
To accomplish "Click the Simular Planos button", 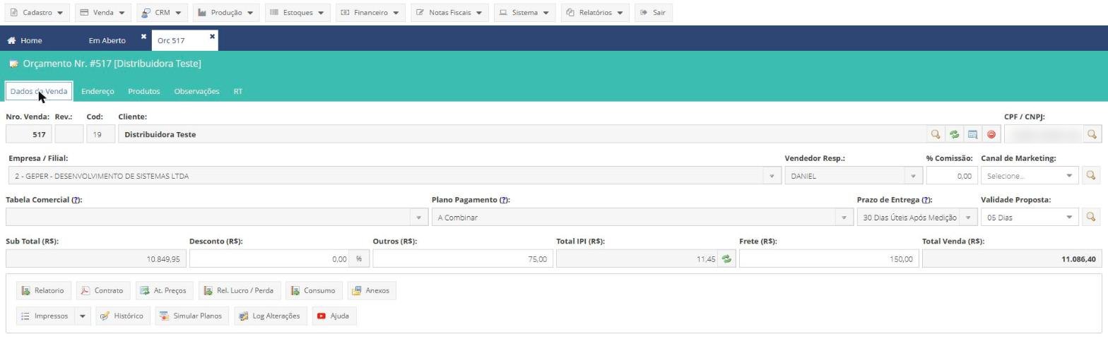I will (x=191, y=316).
